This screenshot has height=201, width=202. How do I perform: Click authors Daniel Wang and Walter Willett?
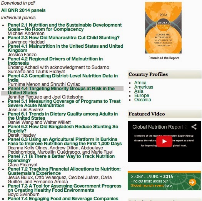coord(39,122)
